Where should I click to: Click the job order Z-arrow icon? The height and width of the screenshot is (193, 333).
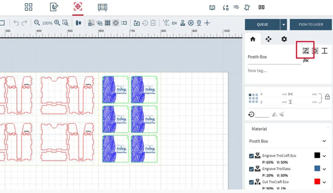(306, 51)
